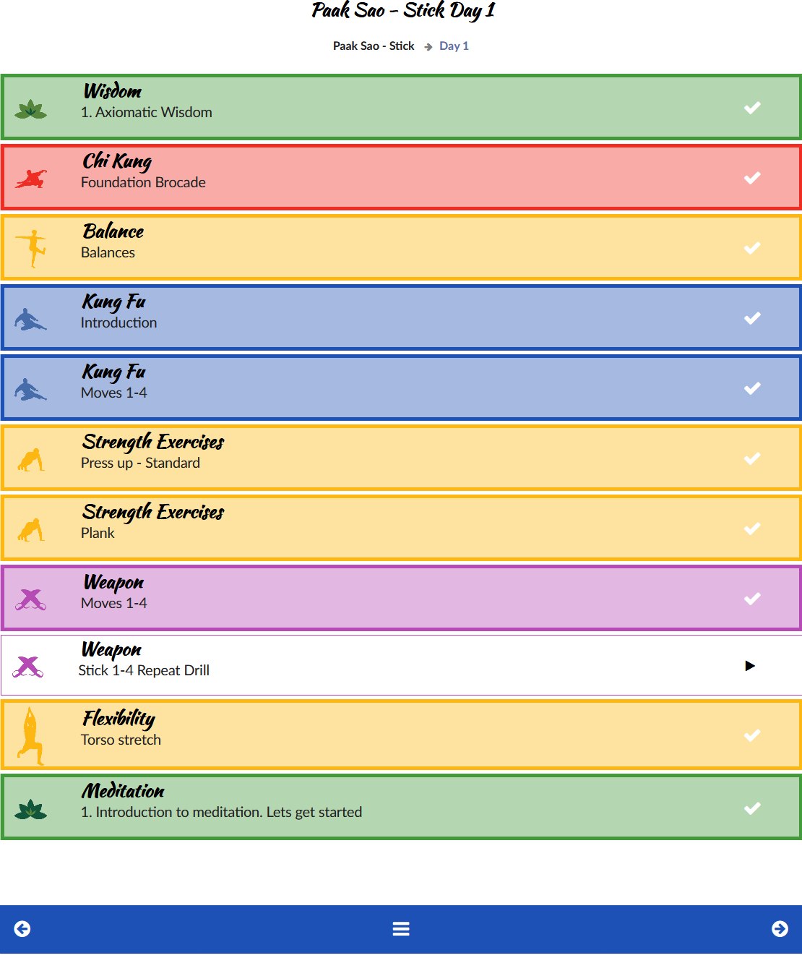Toggle the checkmark on the Weapon Moves 1-4 row
Viewport: 802px width, 958px height.
coord(752,599)
